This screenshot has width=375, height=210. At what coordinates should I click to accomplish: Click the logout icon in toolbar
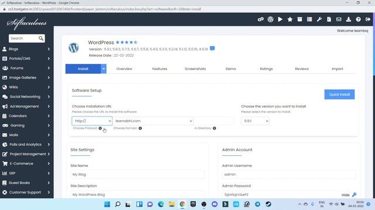pos(368,19)
